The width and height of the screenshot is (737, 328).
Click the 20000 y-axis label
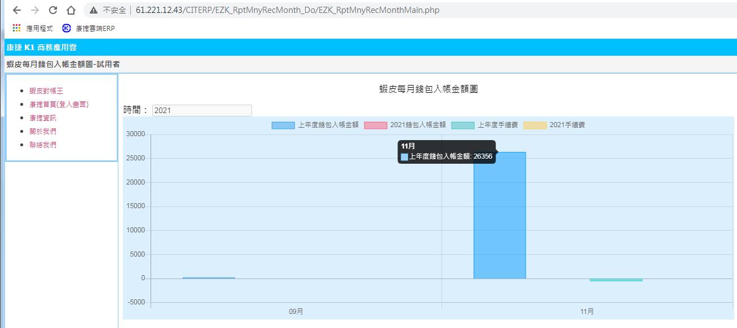(x=135, y=182)
